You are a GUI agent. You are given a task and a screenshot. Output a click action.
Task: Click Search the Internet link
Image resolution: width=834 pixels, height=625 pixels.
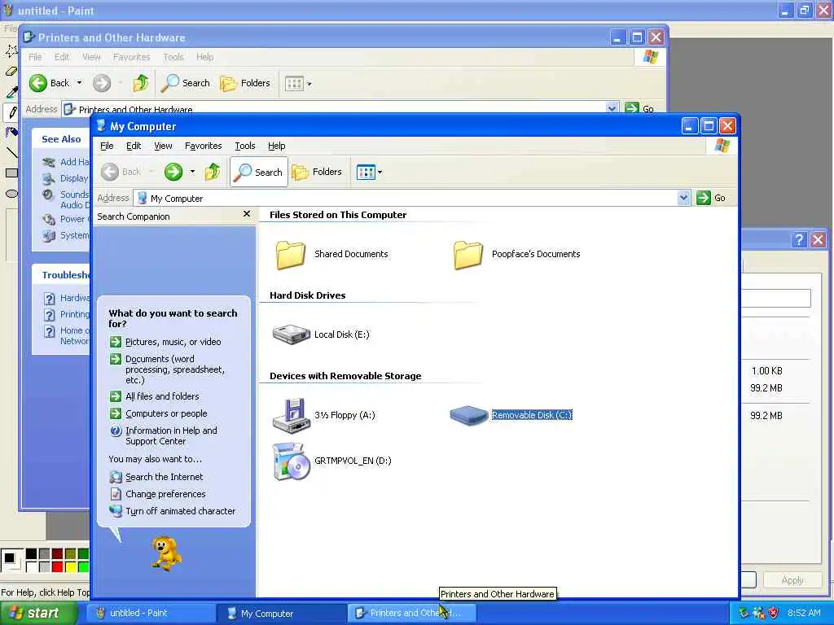pyautogui.click(x=164, y=477)
